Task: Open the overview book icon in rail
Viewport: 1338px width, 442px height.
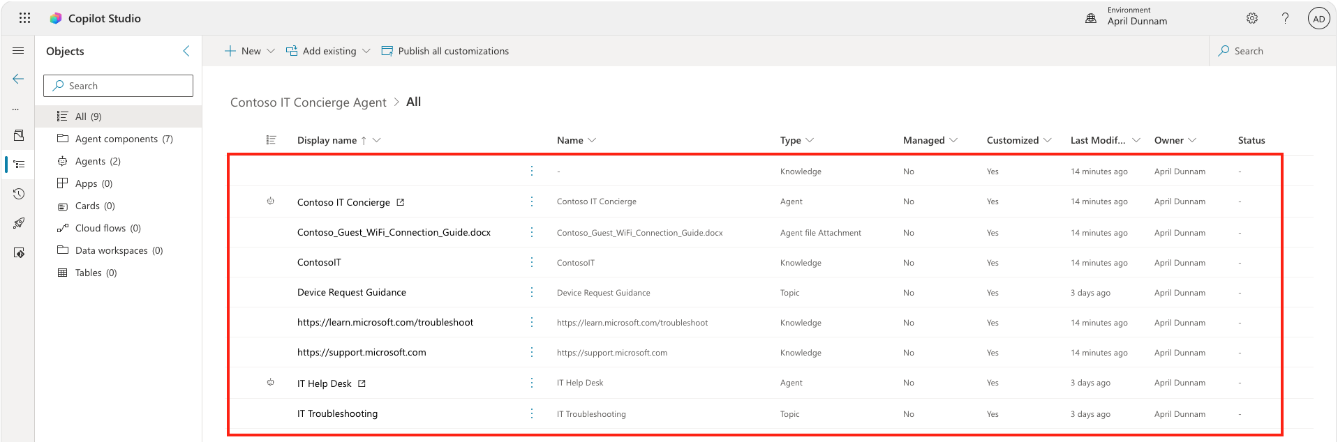Action: (19, 135)
